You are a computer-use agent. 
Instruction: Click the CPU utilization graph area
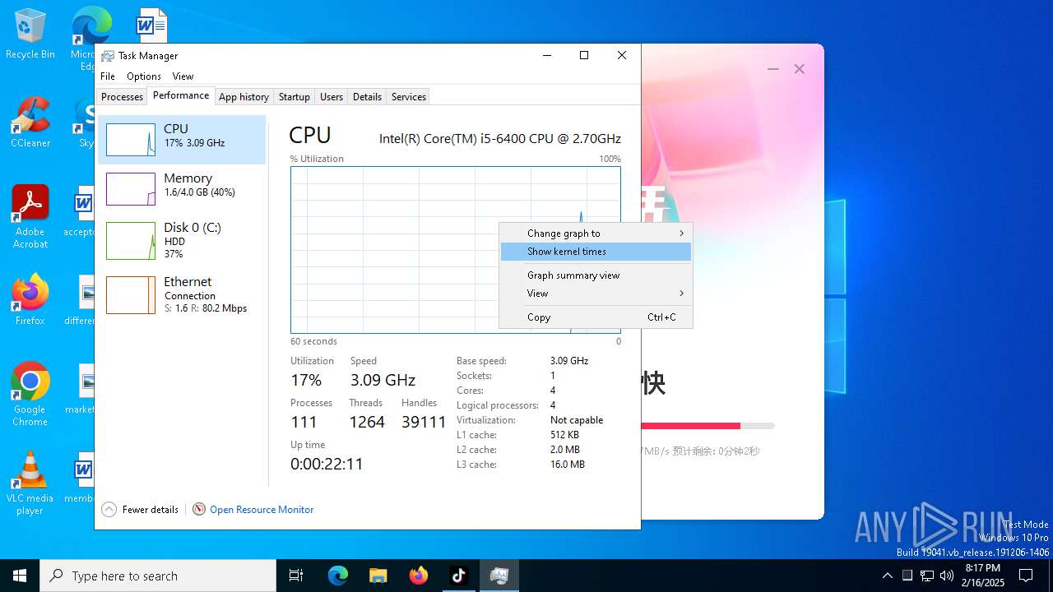[455, 250]
